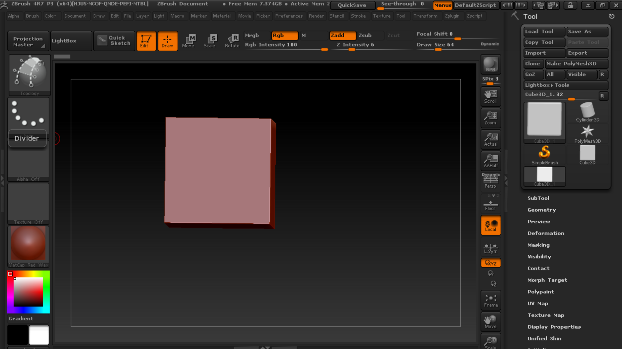Pick the Cube3D tool thumbnail

587,155
